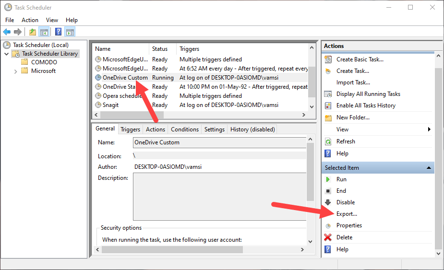This screenshot has height=270, width=444.
Task: Click the Display All Running Tasks icon
Action: [x=328, y=94]
